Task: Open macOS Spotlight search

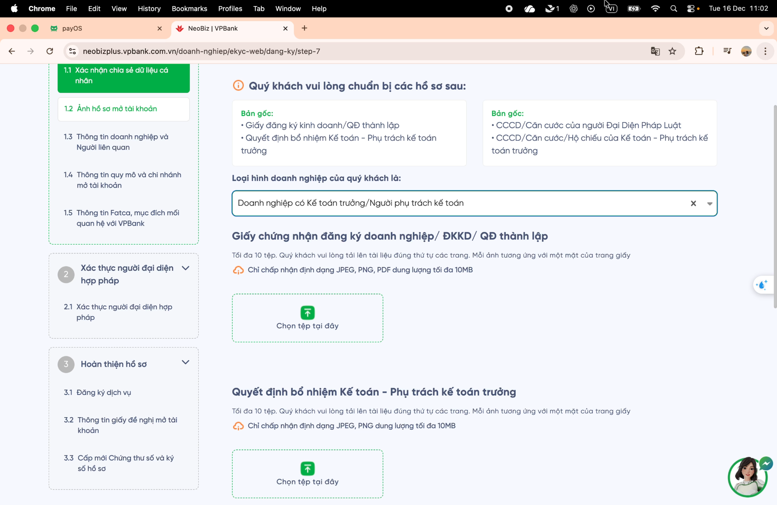Action: pos(673,8)
